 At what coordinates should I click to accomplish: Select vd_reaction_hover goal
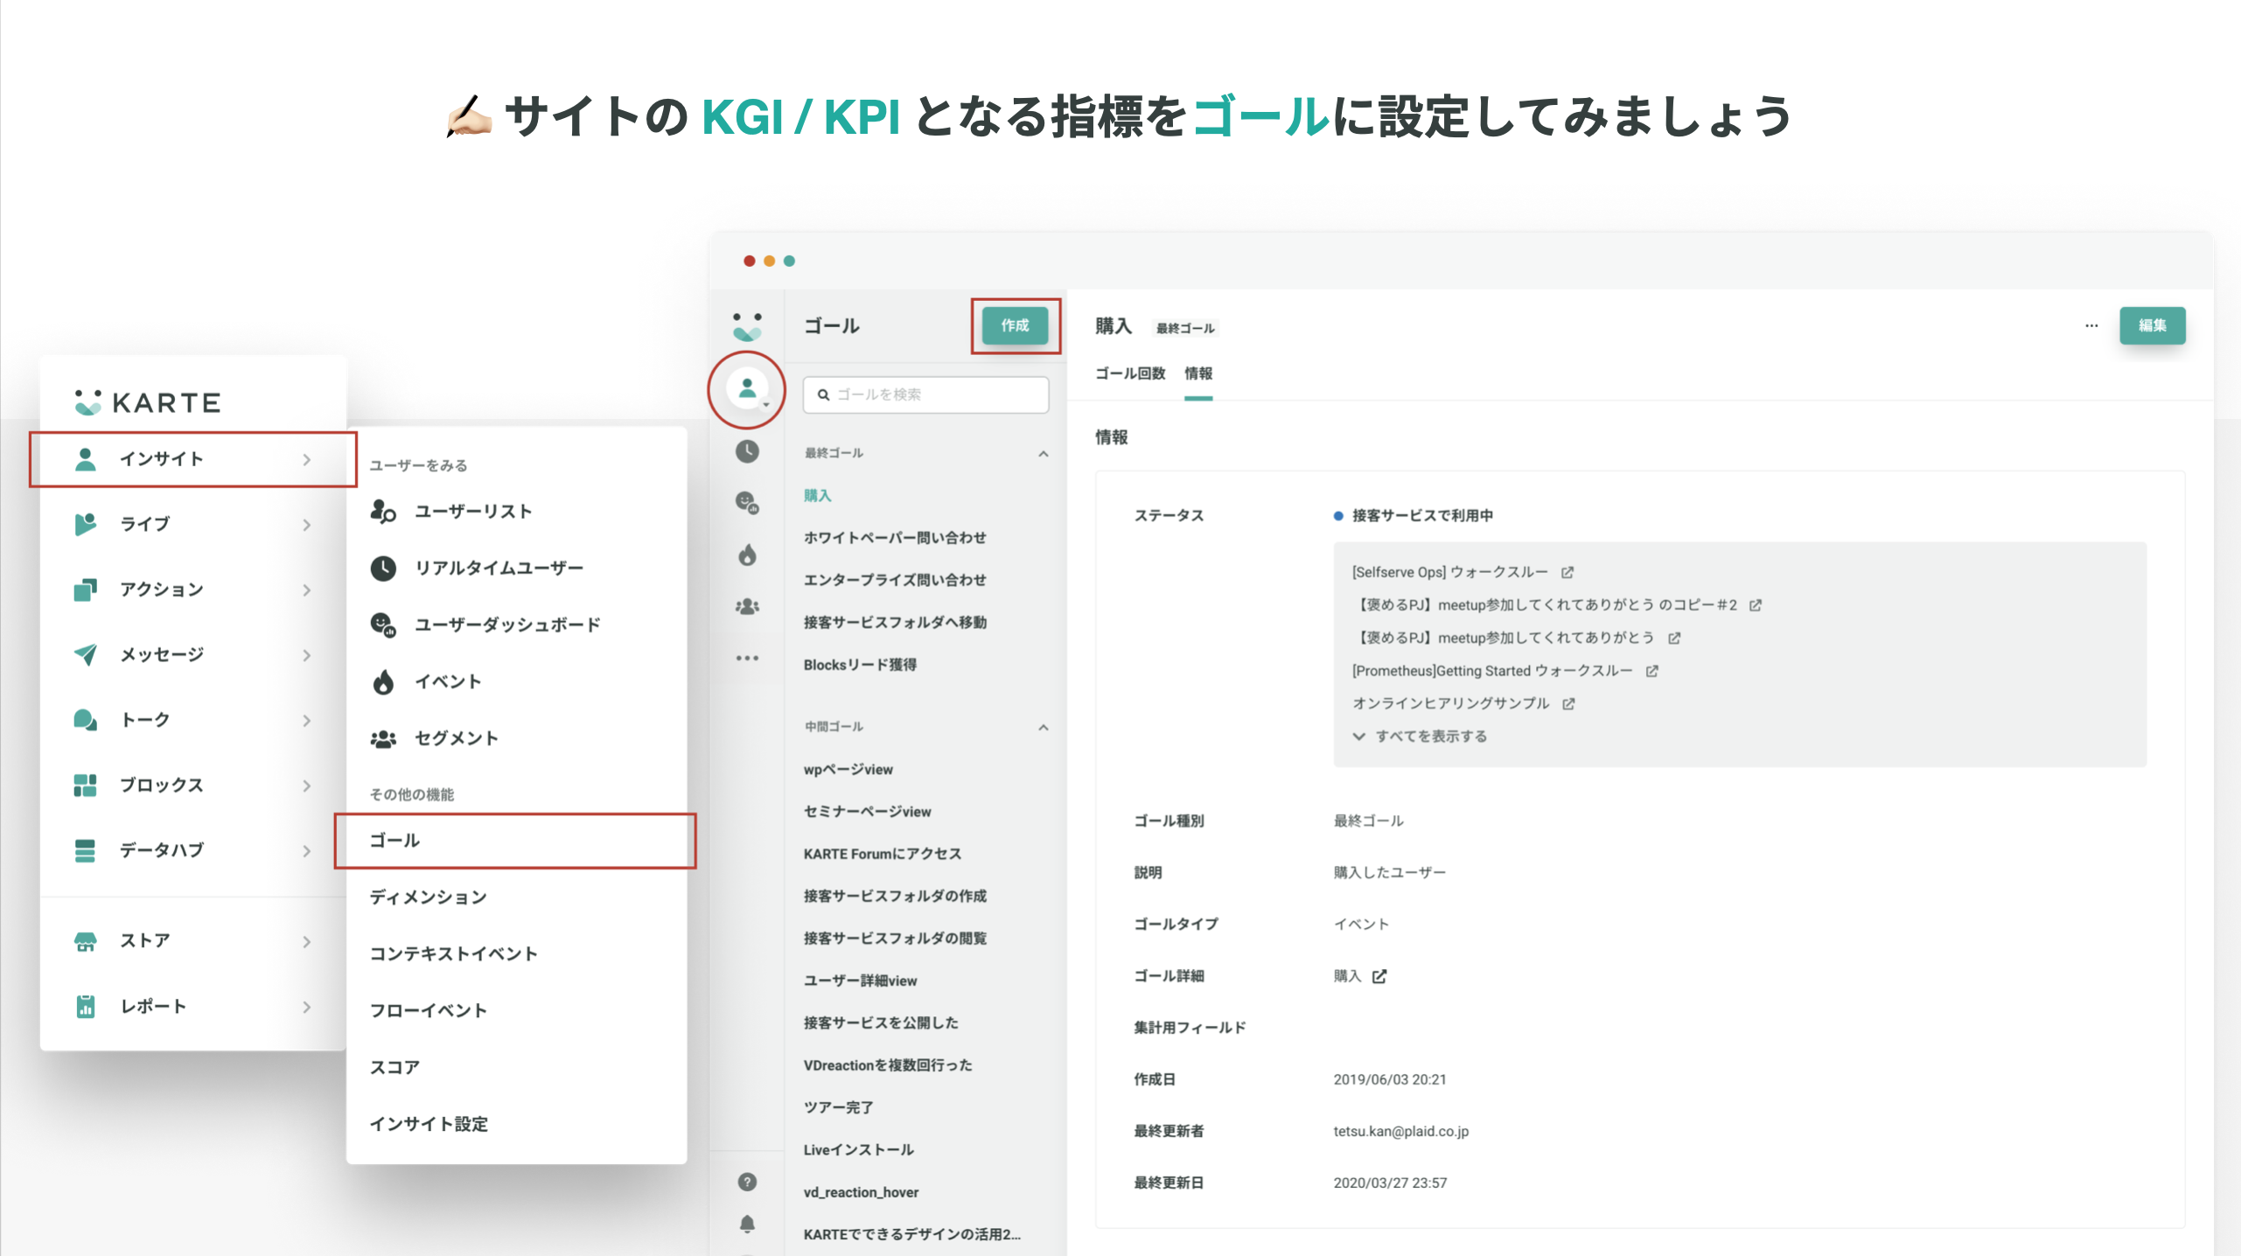[861, 1191]
